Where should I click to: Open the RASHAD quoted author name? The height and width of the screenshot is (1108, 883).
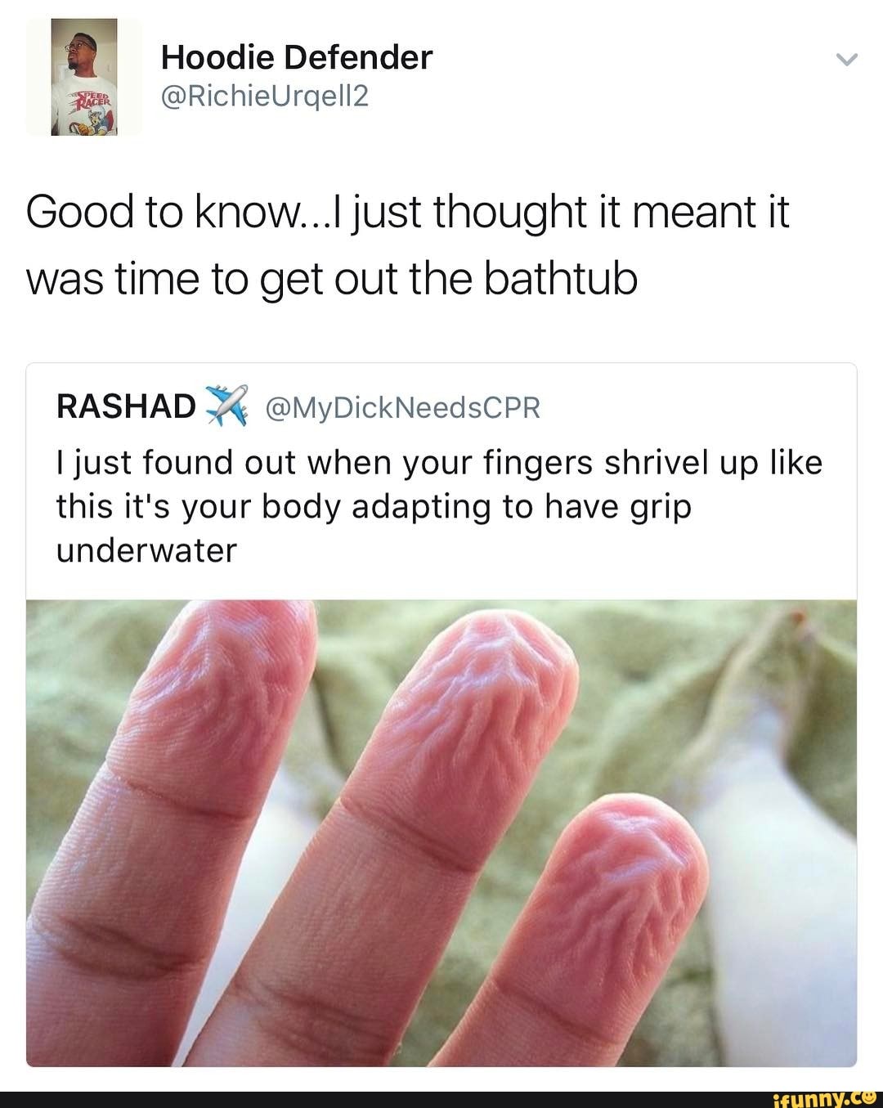pyautogui.click(x=126, y=406)
